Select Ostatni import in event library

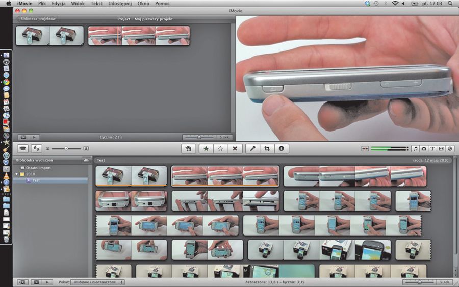pyautogui.click(x=38, y=168)
